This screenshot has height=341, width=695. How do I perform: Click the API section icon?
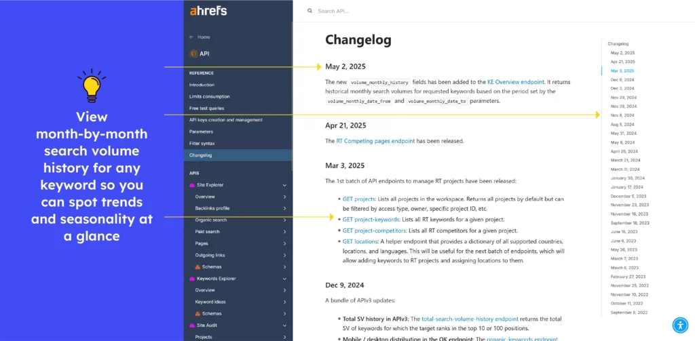pyautogui.click(x=193, y=54)
